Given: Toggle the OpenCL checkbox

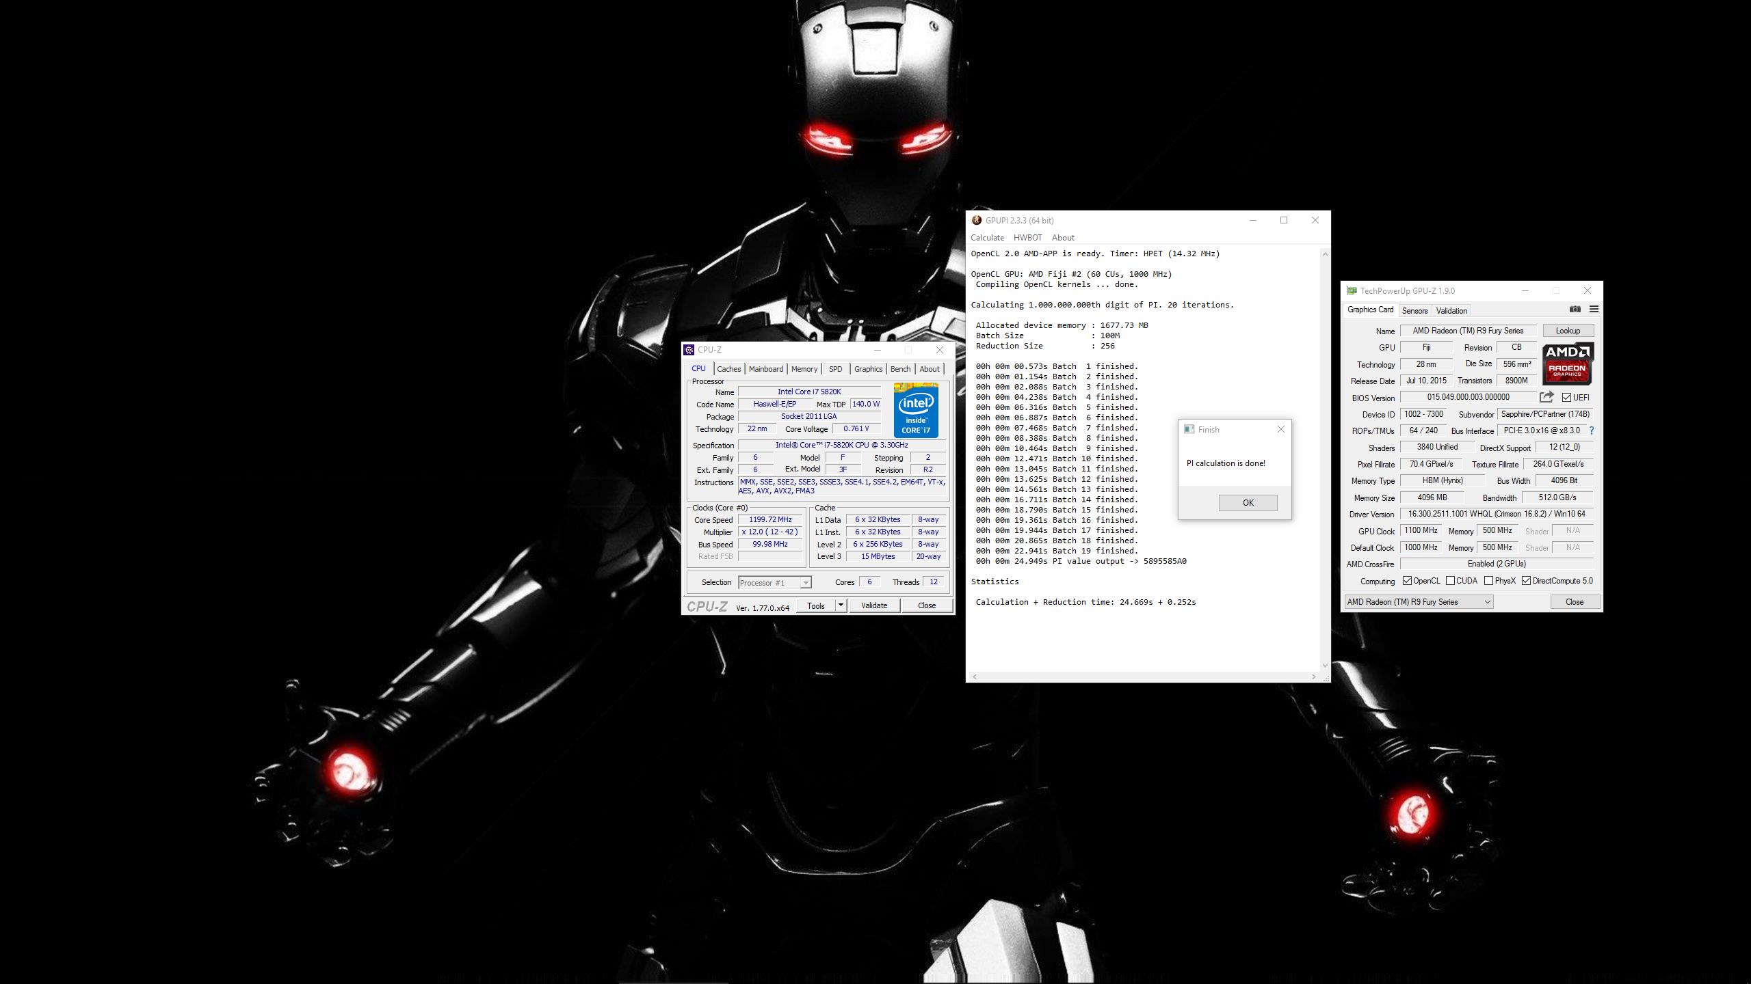Looking at the screenshot, I should click(x=1407, y=581).
